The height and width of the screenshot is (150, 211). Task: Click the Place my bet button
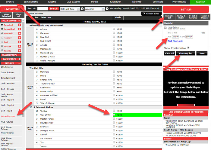tap(185, 53)
